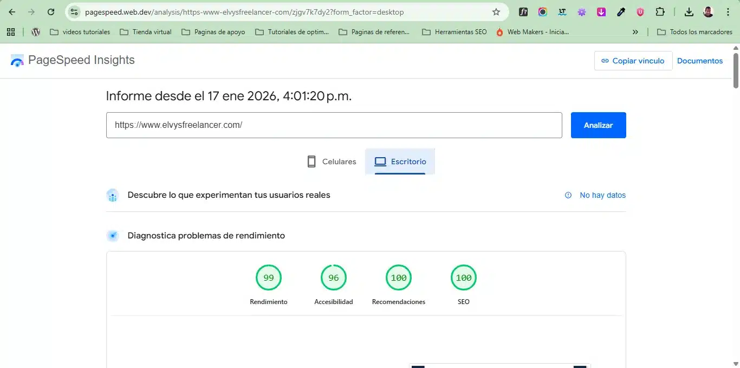Viewport: 740px width, 368px height.
Task: Click the PageSpeed Insights logo
Action: tap(72, 60)
